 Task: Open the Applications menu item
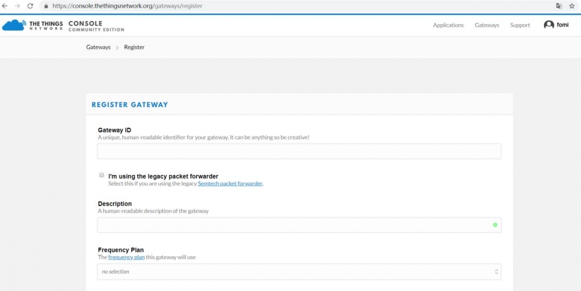(448, 25)
